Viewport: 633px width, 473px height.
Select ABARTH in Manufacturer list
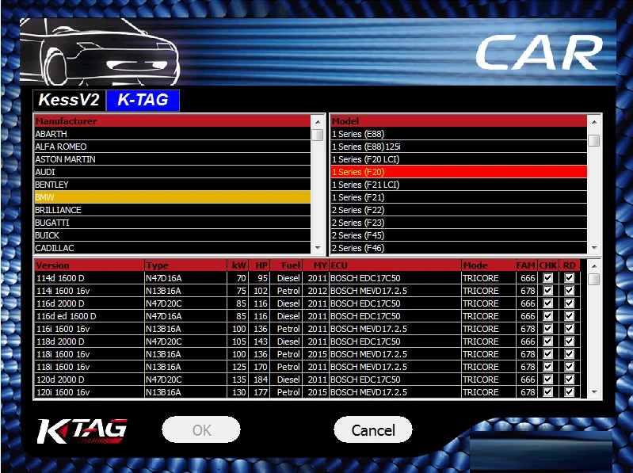pyautogui.click(x=173, y=134)
